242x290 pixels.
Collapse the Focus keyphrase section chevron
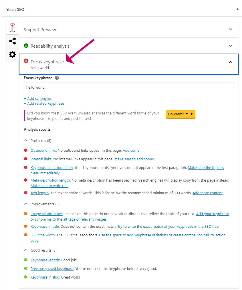point(230,62)
